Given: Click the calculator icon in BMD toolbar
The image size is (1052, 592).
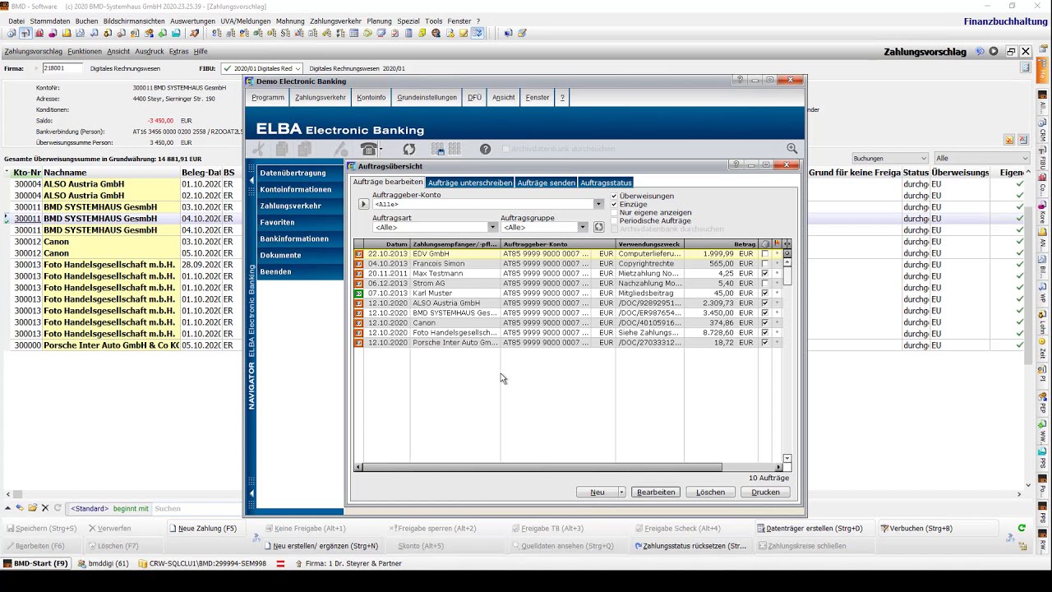Looking at the screenshot, I should (408, 34).
